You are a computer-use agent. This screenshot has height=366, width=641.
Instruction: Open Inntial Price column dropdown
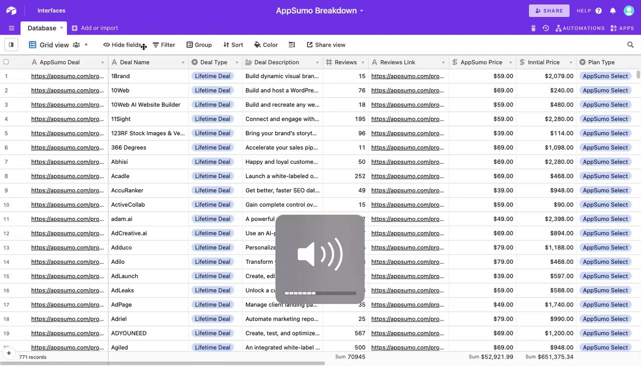(571, 63)
